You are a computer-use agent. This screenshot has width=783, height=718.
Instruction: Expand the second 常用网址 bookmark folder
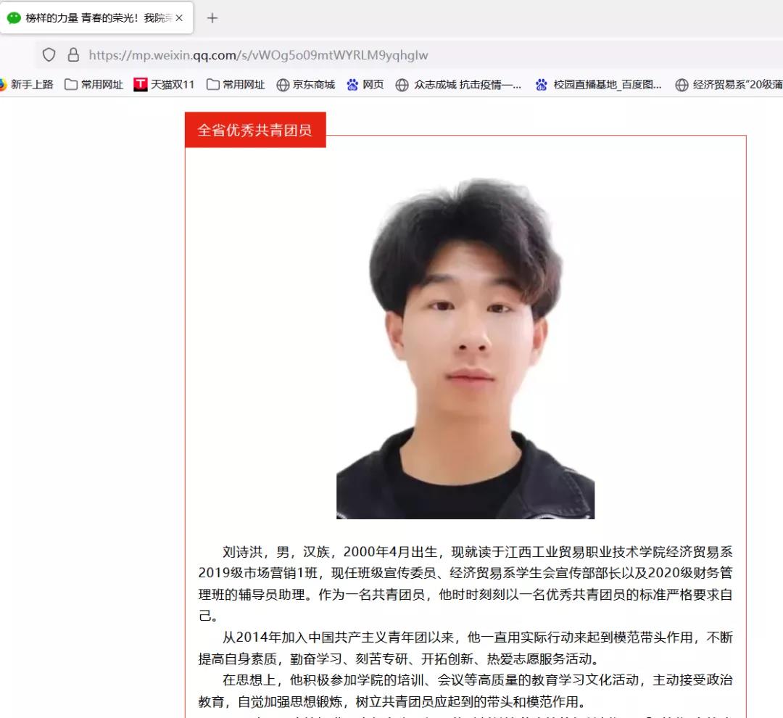(x=236, y=84)
